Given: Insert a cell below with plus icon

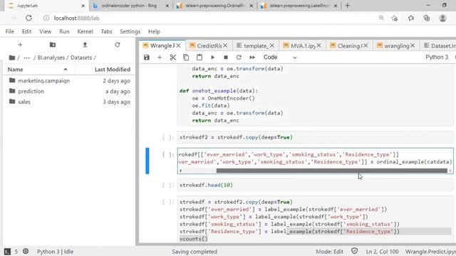Looking at the screenshot, I should coord(160,57).
